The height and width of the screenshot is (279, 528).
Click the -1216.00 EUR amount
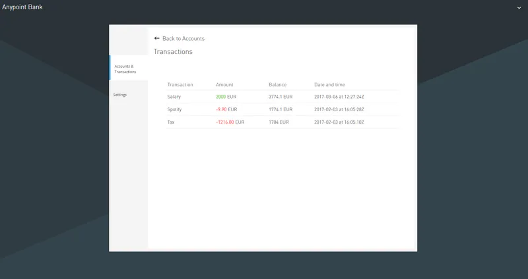(x=230, y=122)
